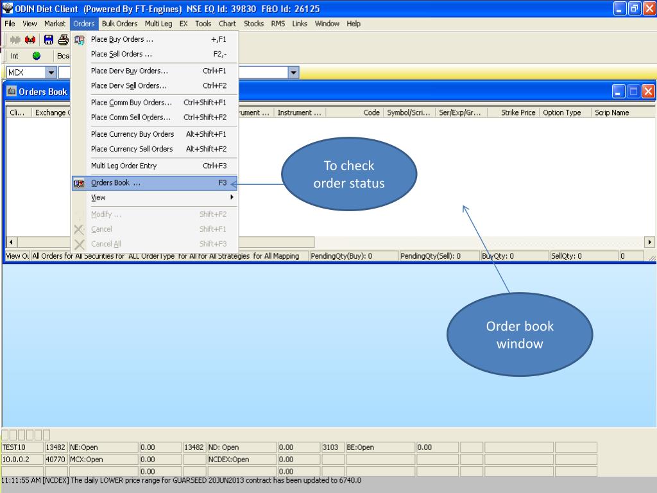Select Place Sell Orders menu entry
The width and height of the screenshot is (657, 493).
coord(155,54)
